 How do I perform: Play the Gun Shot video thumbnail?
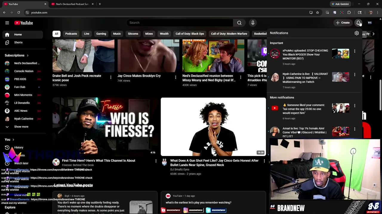pyautogui.click(x=213, y=127)
